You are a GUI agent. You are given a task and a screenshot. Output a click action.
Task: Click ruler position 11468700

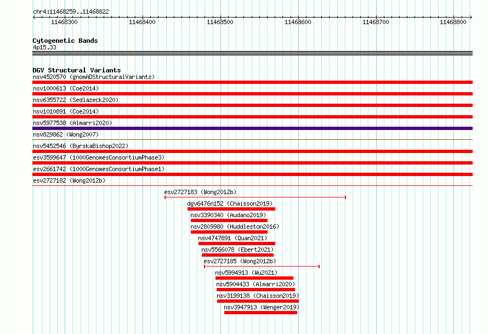point(376,22)
